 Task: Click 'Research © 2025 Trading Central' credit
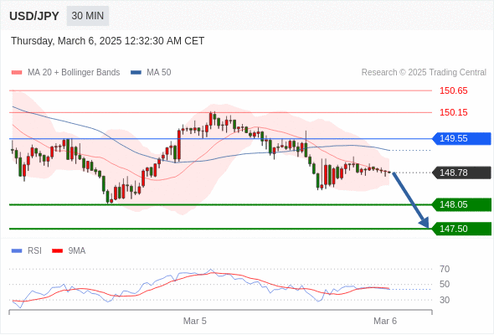point(424,73)
